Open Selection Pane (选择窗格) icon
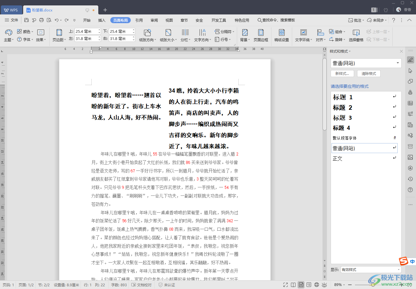Image resolution: width=416 pixels, height=289 pixels. point(356,32)
